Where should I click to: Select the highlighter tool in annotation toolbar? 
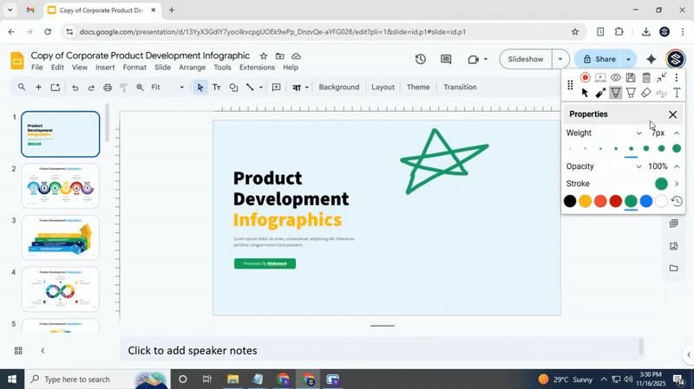[631, 93]
